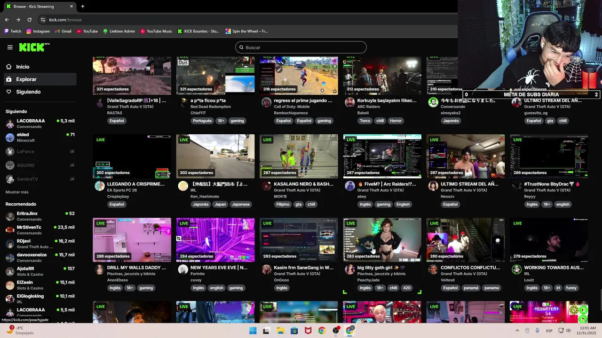
Task: Open EritraJinx recommended channel
Action: (x=40, y=216)
